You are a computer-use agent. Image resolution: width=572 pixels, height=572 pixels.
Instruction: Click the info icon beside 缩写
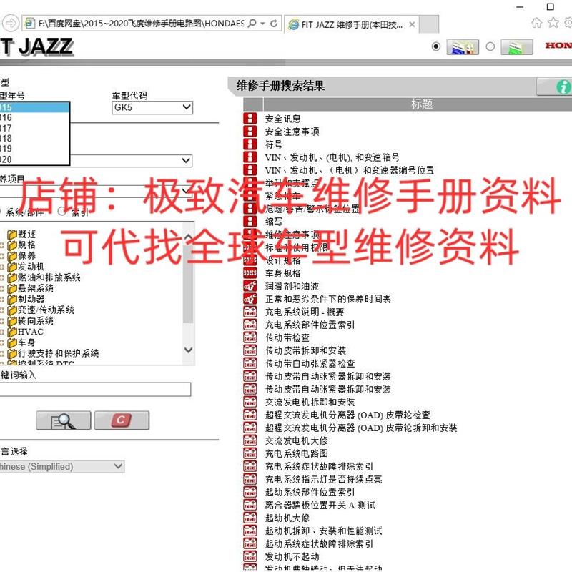click(250, 222)
